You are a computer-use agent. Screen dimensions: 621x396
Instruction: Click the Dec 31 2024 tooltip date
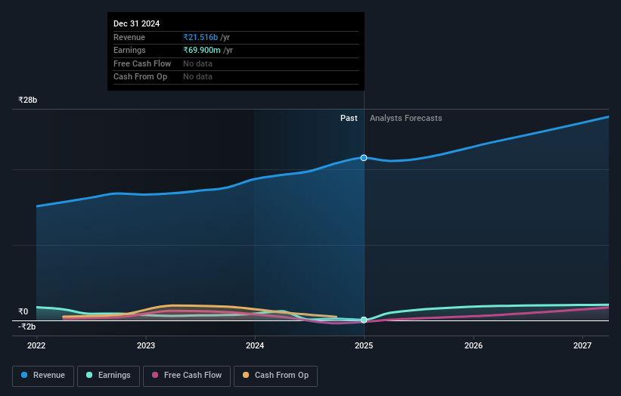click(x=137, y=23)
